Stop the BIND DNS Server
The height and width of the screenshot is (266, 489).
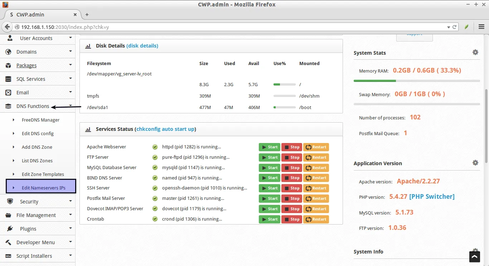[291, 178]
